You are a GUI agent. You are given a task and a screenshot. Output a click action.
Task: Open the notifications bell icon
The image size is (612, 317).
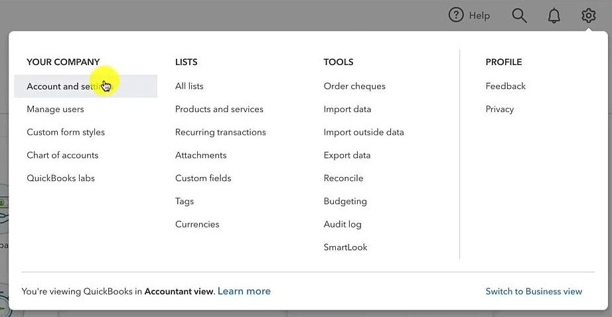tap(554, 16)
